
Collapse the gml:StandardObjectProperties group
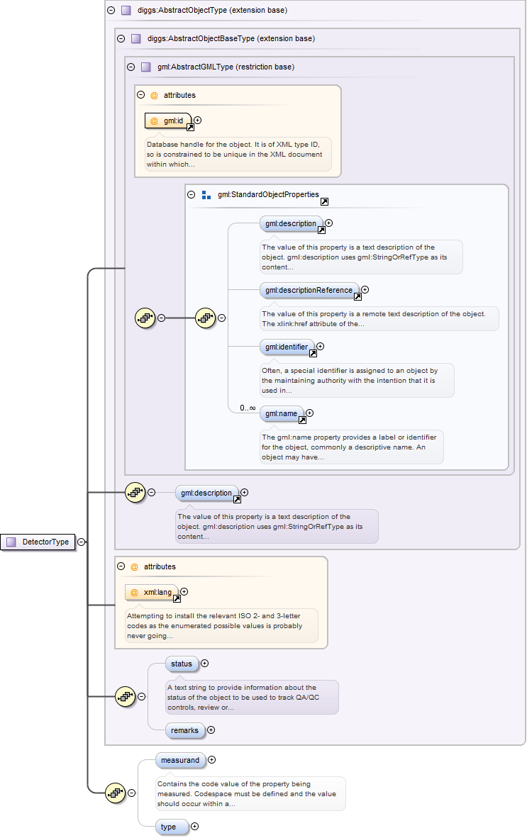tap(191, 194)
